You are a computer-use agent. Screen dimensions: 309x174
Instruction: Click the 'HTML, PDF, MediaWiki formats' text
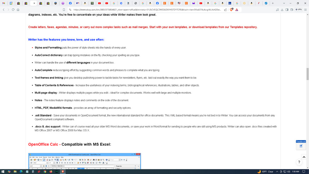[x=53, y=108]
